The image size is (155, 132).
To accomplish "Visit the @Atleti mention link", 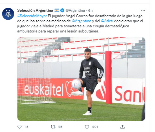I will click(x=107, y=21).
